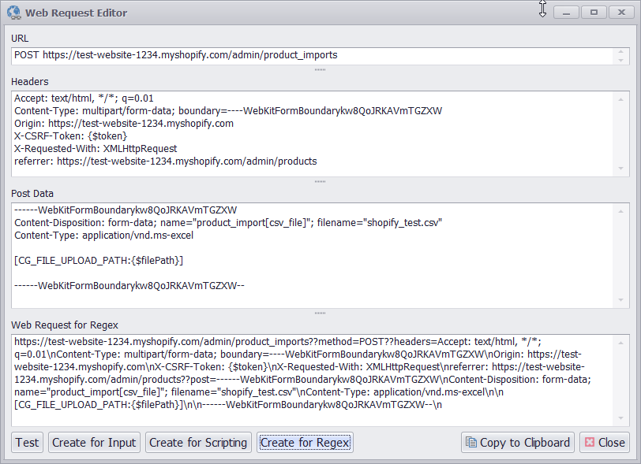Click the Copy to Clipboard button
Viewport: 641px width, 464px height.
pos(517,443)
